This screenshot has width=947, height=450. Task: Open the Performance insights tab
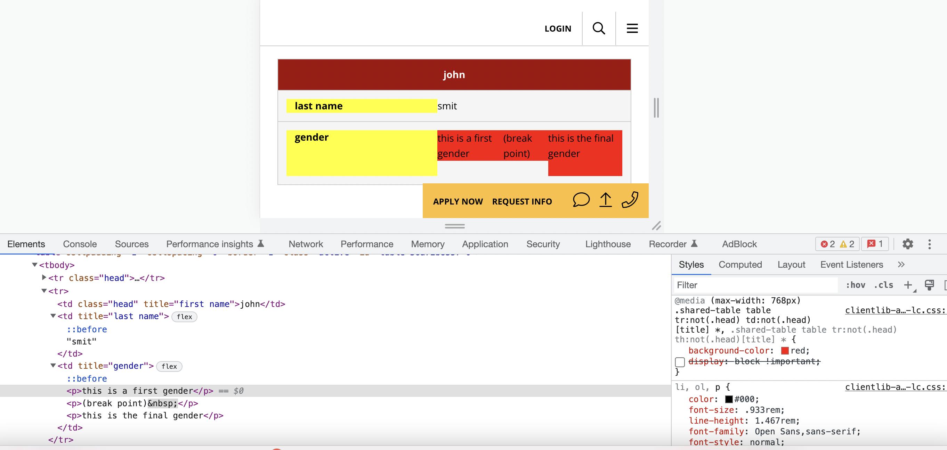[x=215, y=244]
